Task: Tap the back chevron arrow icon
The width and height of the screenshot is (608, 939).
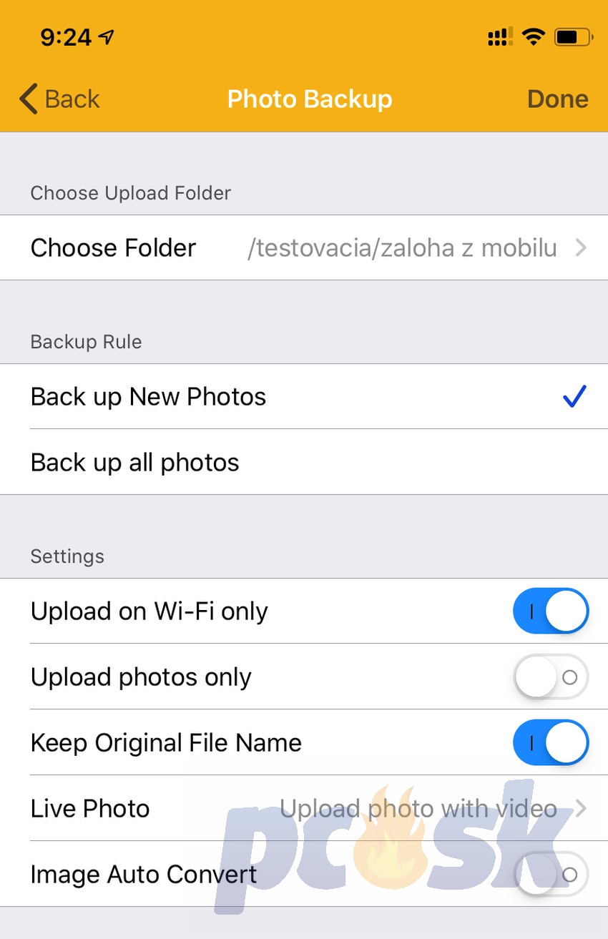Action: click(29, 99)
